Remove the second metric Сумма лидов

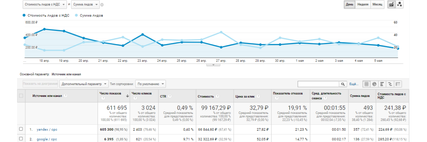pos(102,5)
